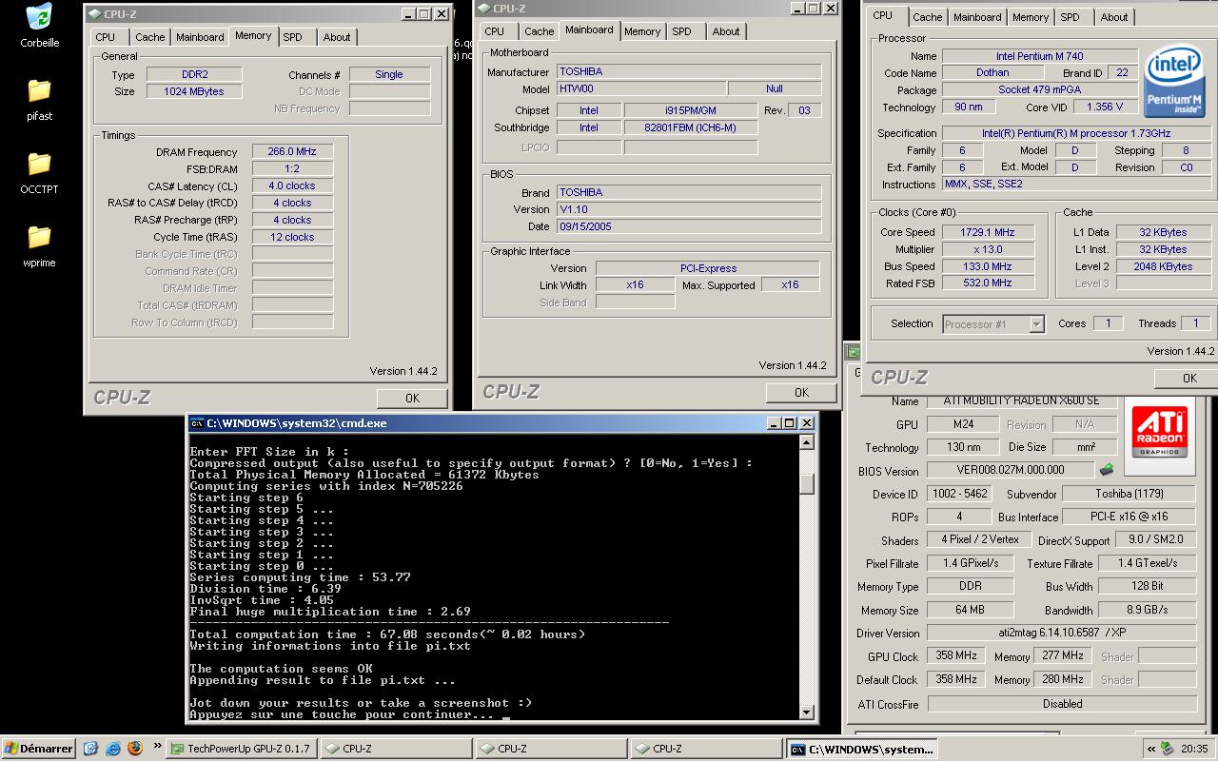This screenshot has width=1218, height=761.
Task: Click the title bar icon of Memory CPU-Z window
Action: click(93, 14)
